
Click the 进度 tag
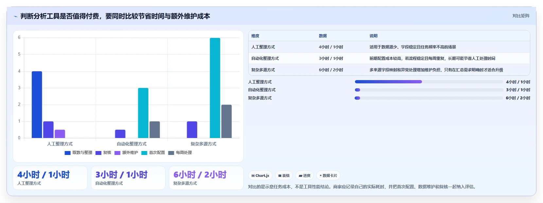[305, 176]
